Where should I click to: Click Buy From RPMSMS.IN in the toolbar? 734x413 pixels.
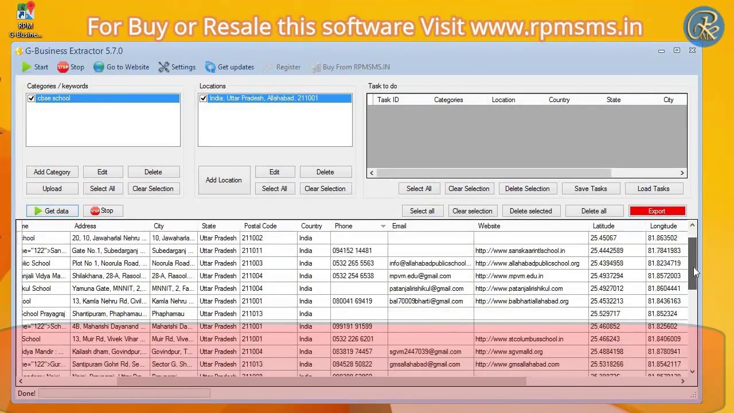click(x=350, y=67)
